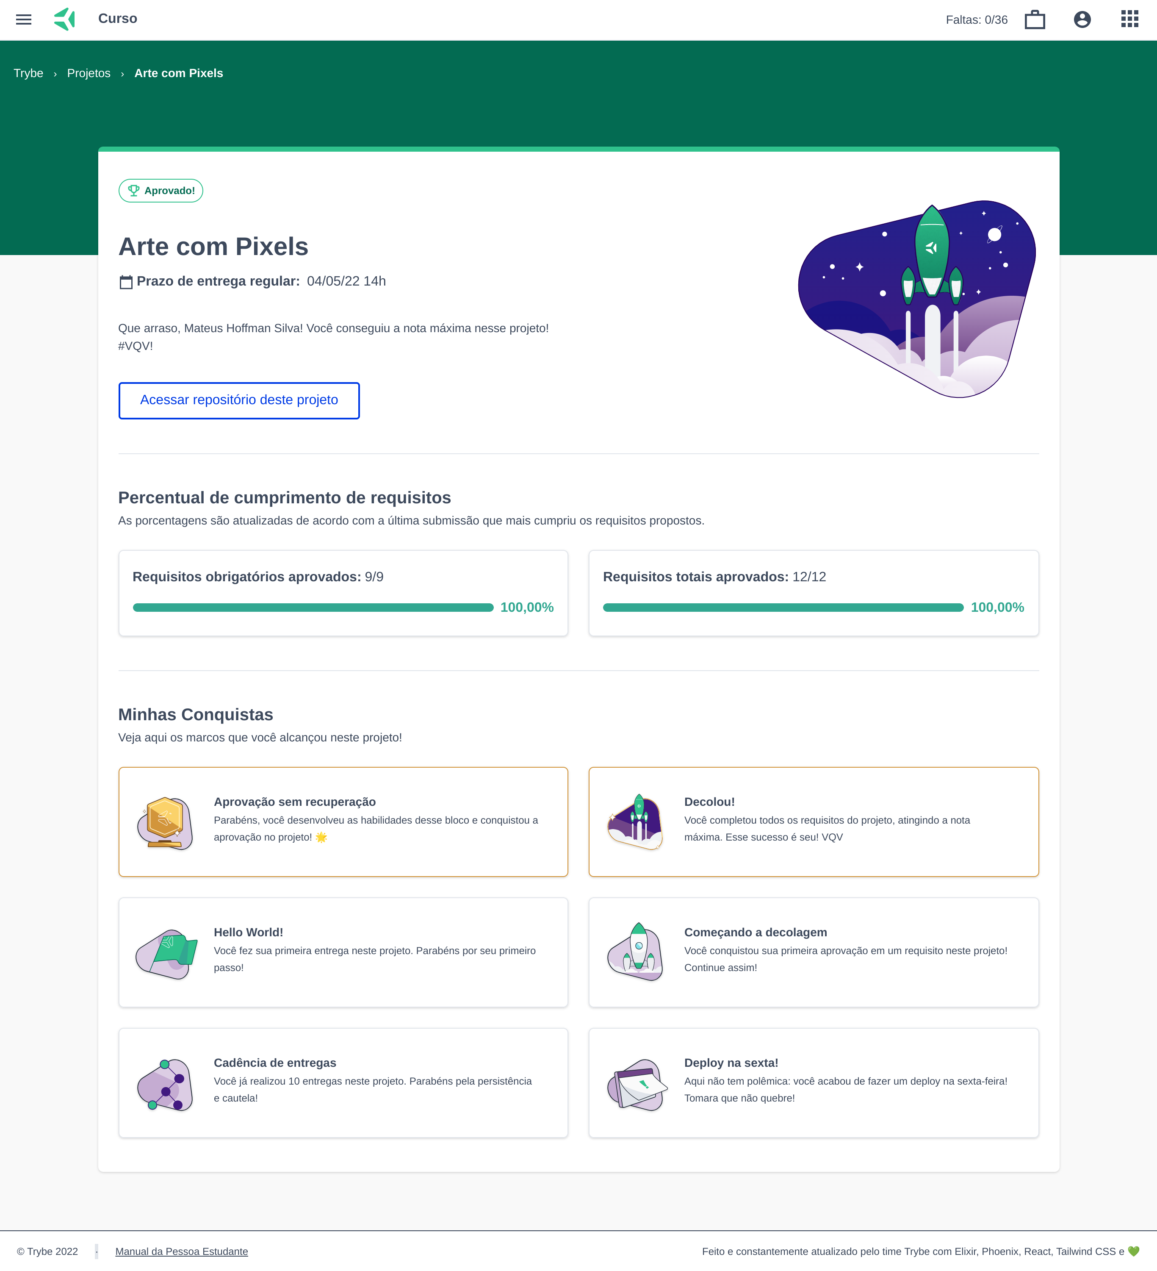Click Acessar repositório deste projeto button
1157x1271 pixels.
click(239, 400)
